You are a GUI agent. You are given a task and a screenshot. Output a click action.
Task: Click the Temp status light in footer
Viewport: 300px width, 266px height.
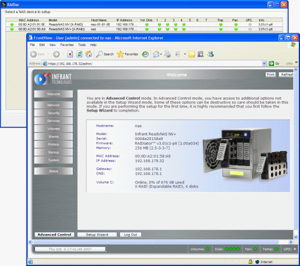(x=276, y=249)
